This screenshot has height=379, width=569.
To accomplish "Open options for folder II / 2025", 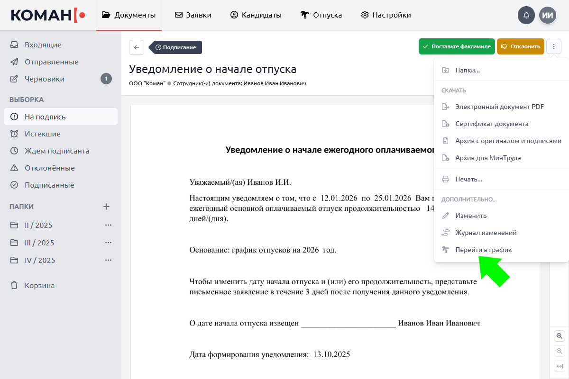I will [108, 225].
